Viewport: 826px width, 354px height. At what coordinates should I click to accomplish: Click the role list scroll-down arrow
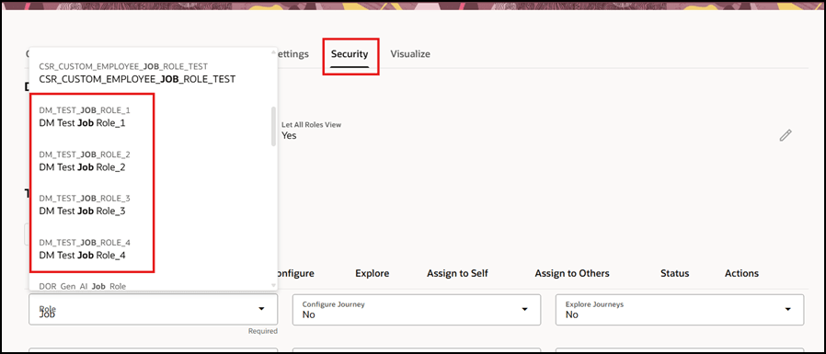point(273,285)
